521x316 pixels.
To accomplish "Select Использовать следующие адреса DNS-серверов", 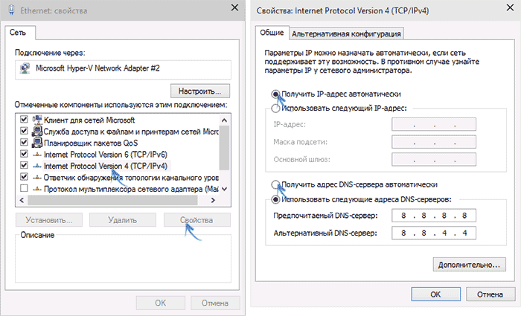I will pyautogui.click(x=275, y=199).
